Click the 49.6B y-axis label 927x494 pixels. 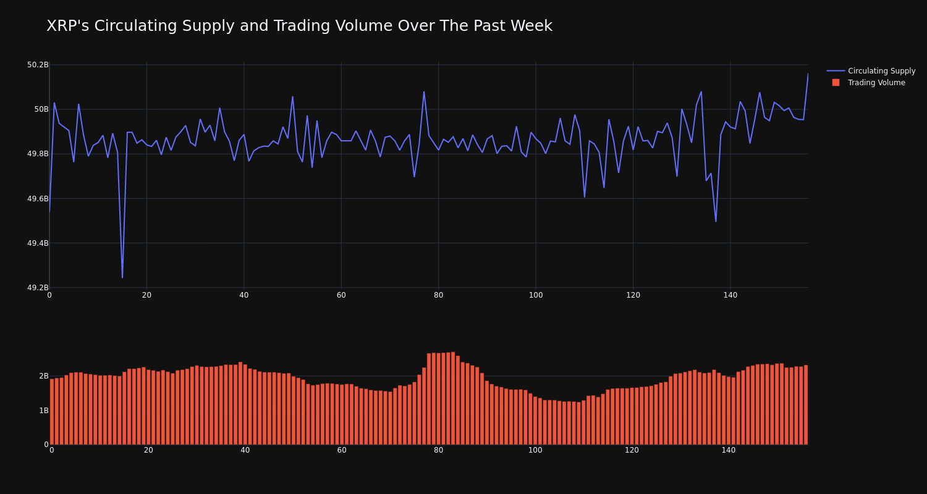(x=38, y=199)
